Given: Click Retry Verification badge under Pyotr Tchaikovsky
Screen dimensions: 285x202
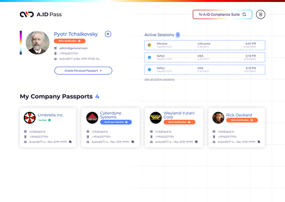Looking at the screenshot, I should tap(70, 41).
